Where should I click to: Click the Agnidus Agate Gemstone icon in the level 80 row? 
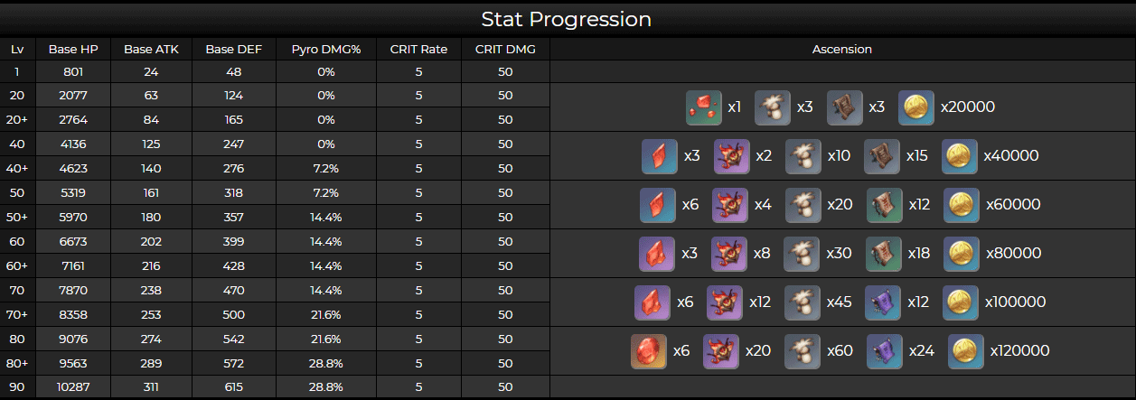tap(648, 351)
